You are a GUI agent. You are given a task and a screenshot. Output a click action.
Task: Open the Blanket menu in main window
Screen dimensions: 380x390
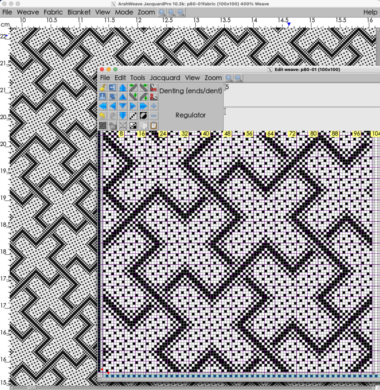point(79,12)
